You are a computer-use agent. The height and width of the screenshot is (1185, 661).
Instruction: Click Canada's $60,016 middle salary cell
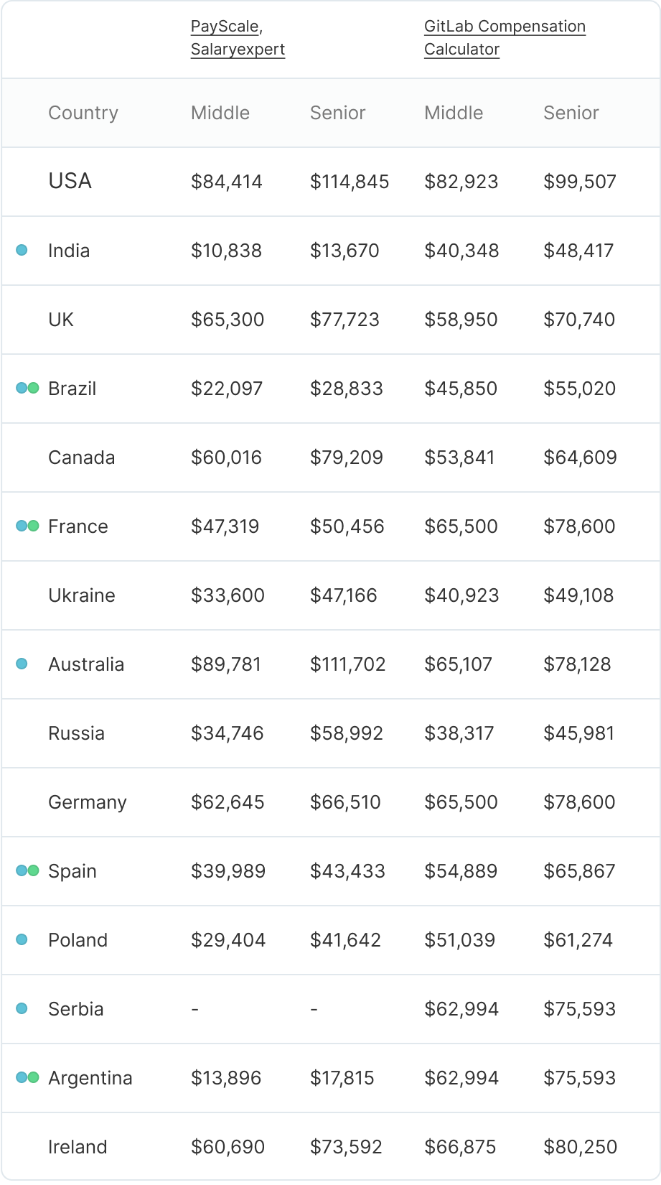(x=227, y=457)
